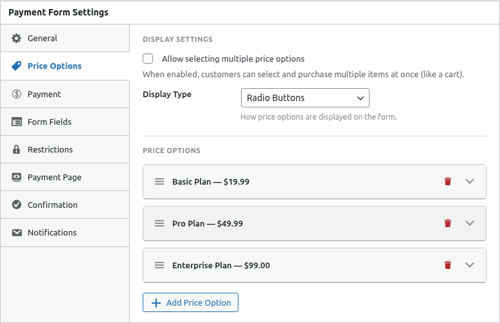Screen dimensions: 500x323
Task: Click the 'Payment Form Settings' heading
Action: click(x=58, y=12)
